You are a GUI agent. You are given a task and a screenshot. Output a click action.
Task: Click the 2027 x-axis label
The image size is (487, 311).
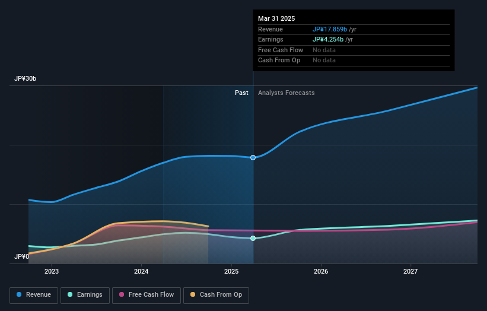coord(410,272)
